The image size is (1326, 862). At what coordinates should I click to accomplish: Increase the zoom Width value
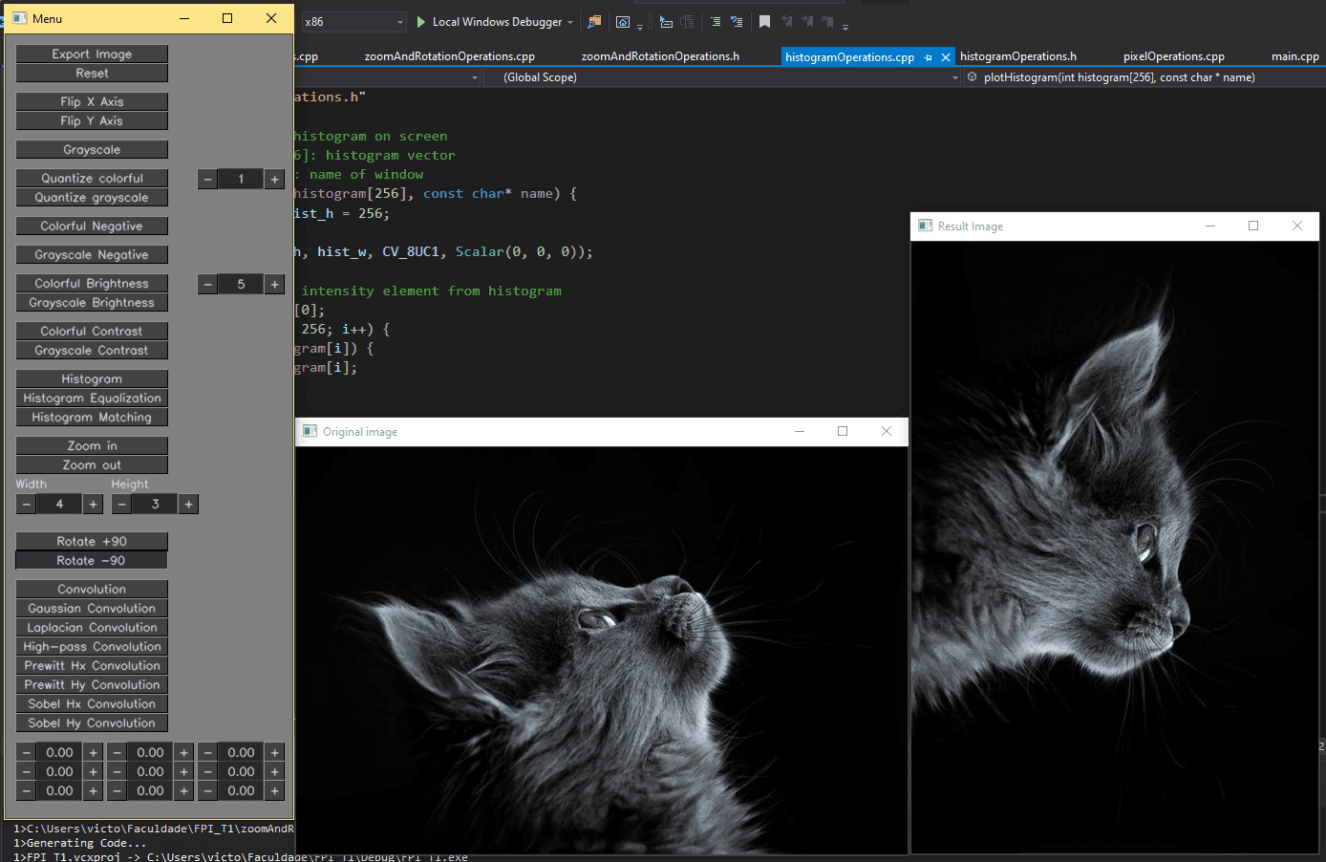tap(93, 504)
